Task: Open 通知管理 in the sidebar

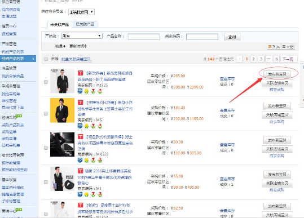Action: click(9, 34)
